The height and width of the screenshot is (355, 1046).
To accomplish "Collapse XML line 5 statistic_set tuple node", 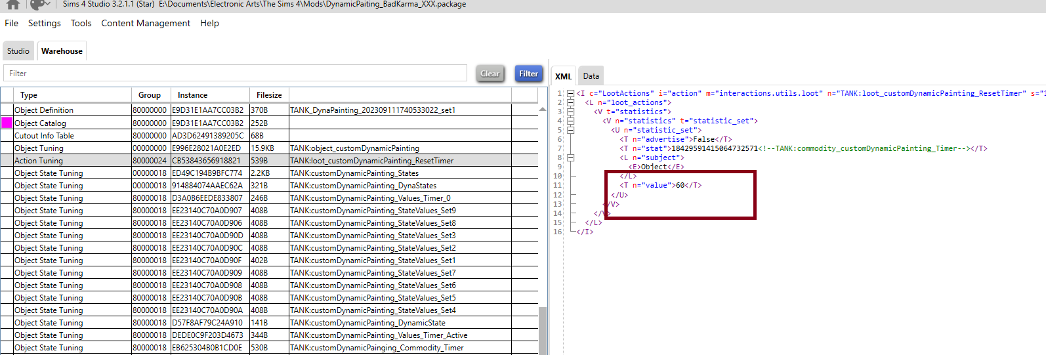I will tap(571, 131).
